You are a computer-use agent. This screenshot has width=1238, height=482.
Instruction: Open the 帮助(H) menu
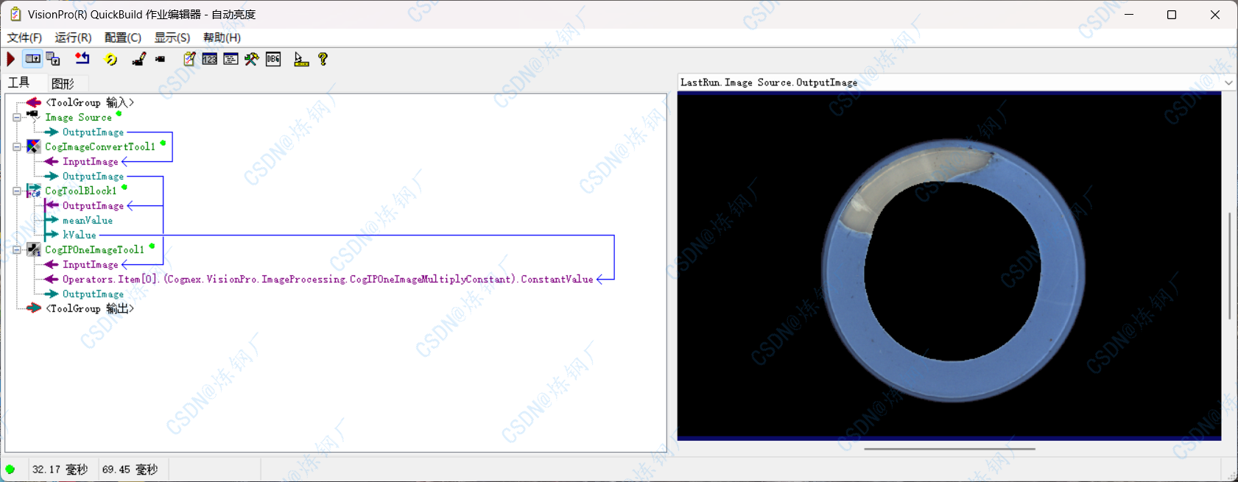pyautogui.click(x=222, y=38)
